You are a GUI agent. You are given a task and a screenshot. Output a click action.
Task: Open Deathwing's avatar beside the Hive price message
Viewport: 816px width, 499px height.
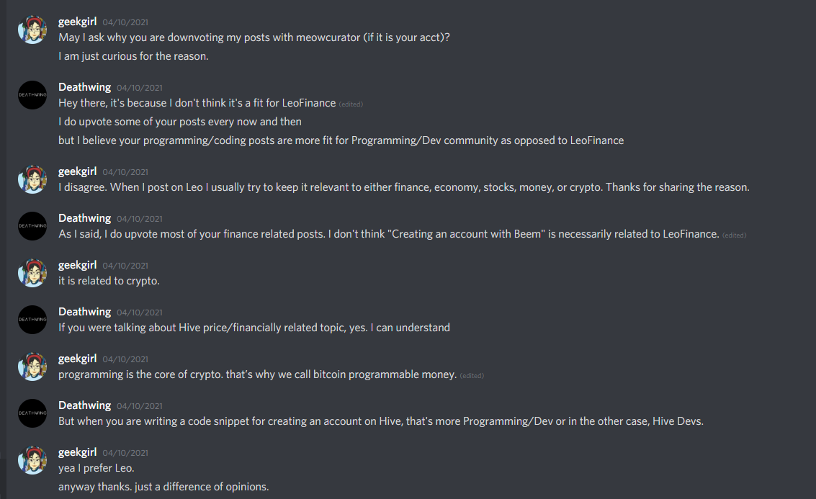(x=32, y=320)
